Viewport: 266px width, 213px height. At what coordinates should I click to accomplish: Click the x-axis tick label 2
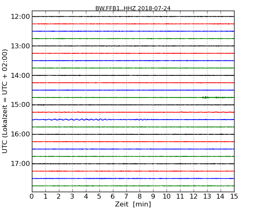point(59,197)
